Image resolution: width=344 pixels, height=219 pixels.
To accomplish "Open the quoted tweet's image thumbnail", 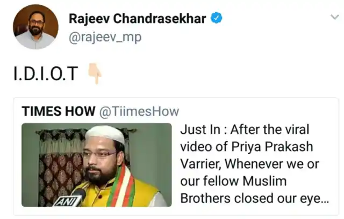I will (x=97, y=165).
